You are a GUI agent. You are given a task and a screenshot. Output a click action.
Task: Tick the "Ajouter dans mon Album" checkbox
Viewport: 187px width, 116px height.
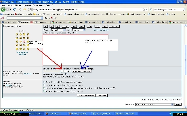66,74
